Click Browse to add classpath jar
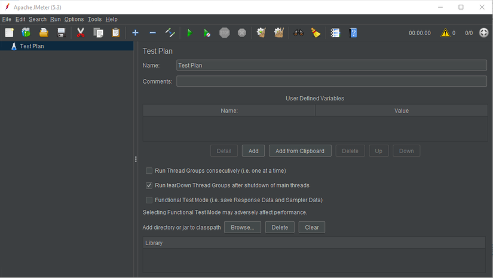This screenshot has width=493, height=278. [243, 227]
